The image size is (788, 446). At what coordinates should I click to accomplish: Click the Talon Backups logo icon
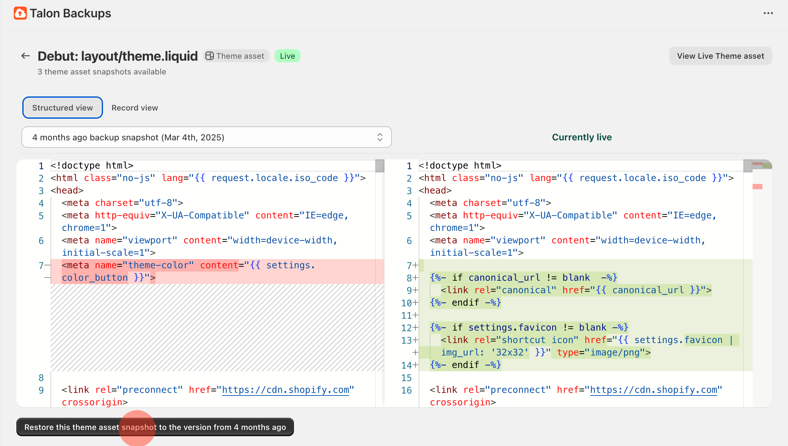pyautogui.click(x=20, y=13)
